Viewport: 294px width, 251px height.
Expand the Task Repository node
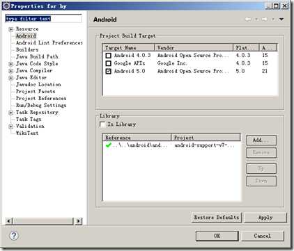point(10,113)
